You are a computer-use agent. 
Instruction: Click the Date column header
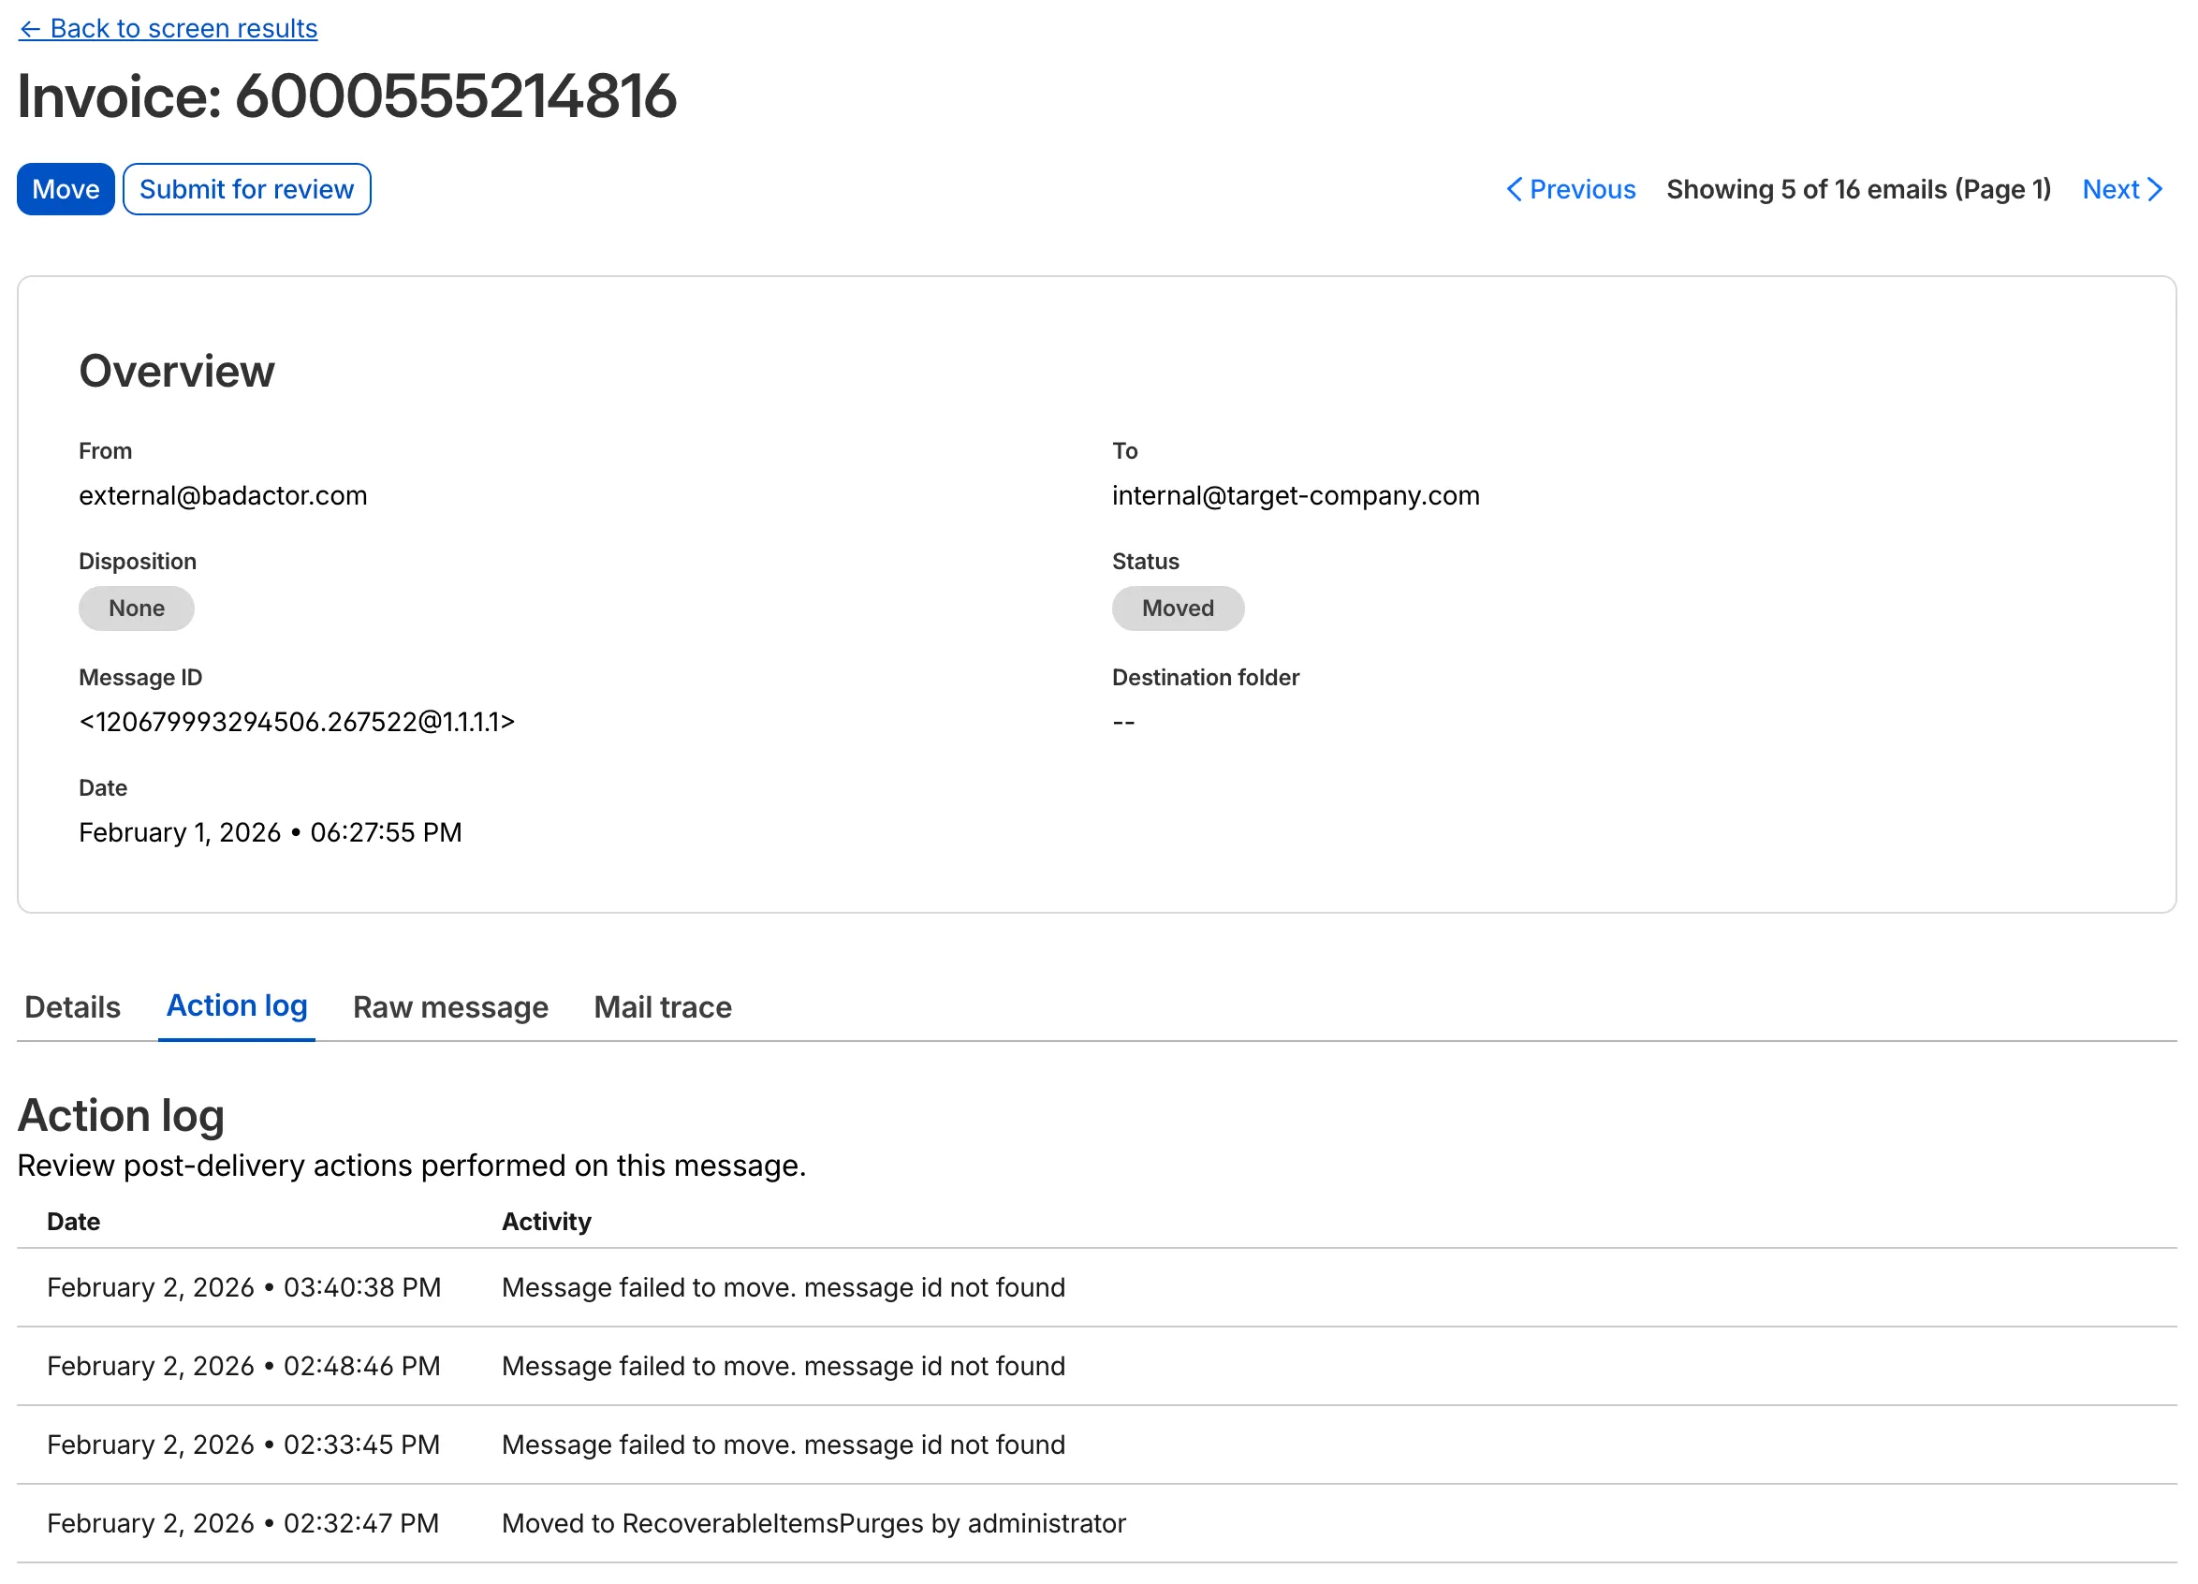74,1221
